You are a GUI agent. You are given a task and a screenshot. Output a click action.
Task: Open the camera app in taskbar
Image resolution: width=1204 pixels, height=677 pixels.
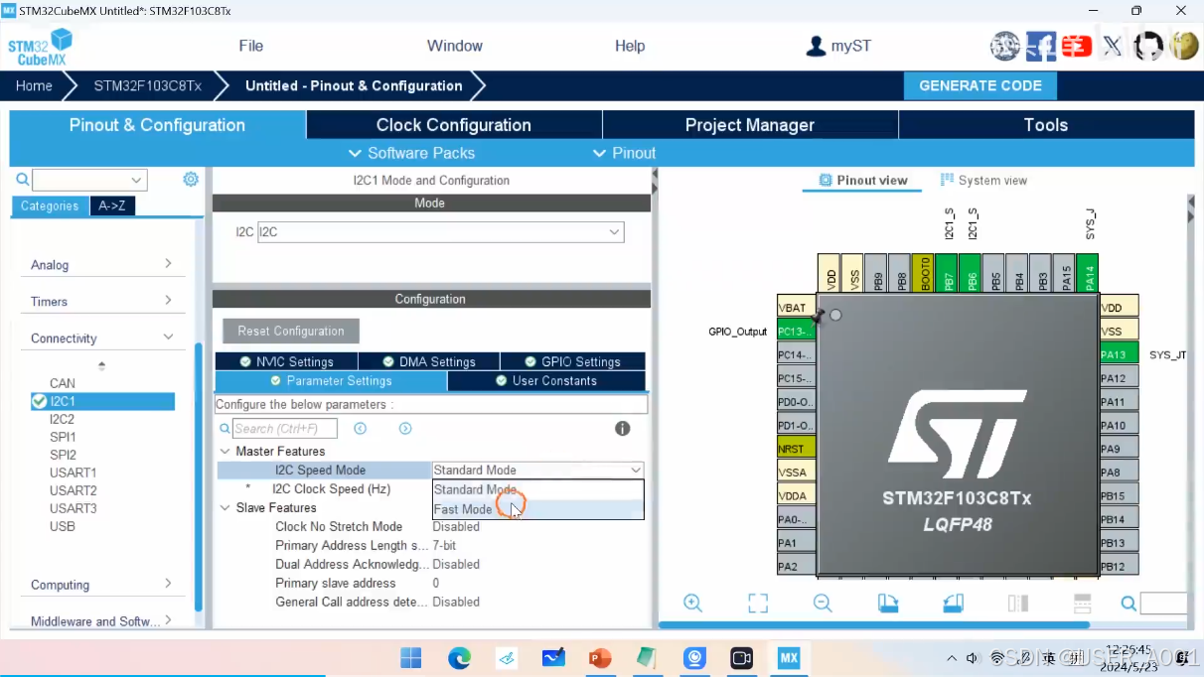tap(741, 658)
